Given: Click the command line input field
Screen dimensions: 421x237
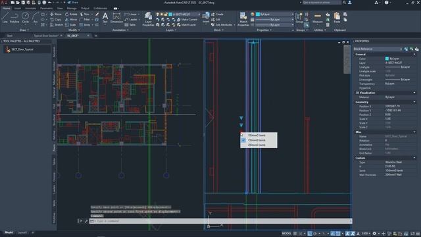Looking at the screenshot, I should pyautogui.click(x=220, y=221).
